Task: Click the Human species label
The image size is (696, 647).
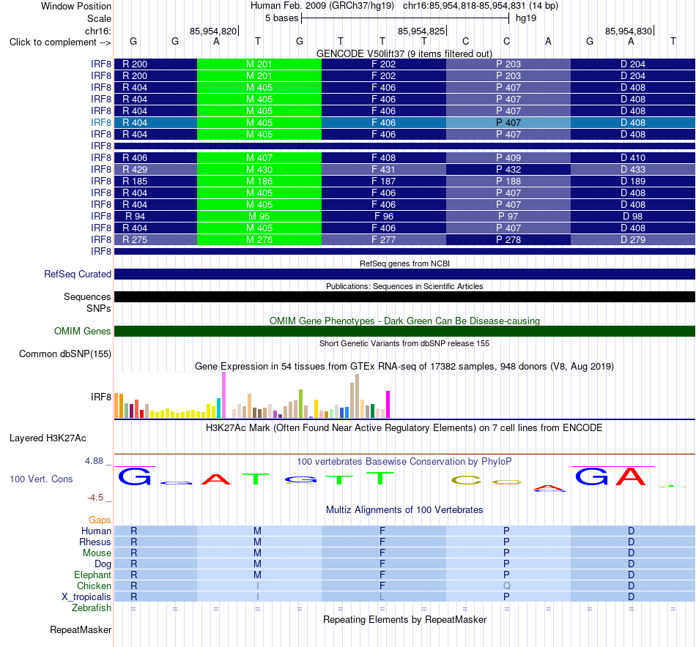Action: pos(96,531)
